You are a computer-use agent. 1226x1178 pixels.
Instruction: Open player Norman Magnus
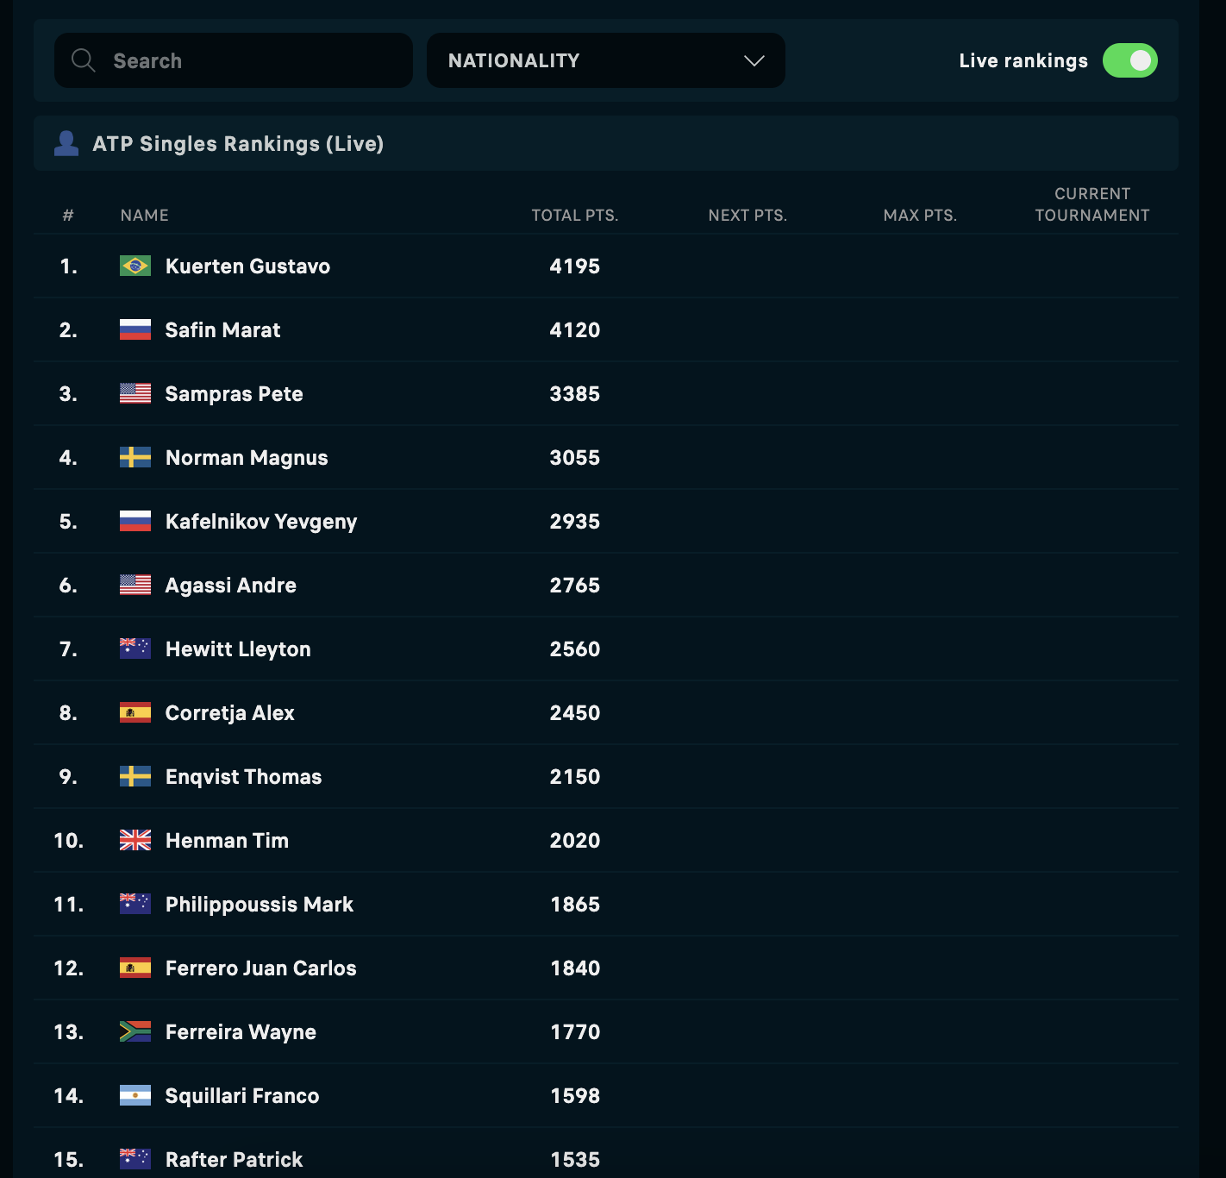coord(247,458)
